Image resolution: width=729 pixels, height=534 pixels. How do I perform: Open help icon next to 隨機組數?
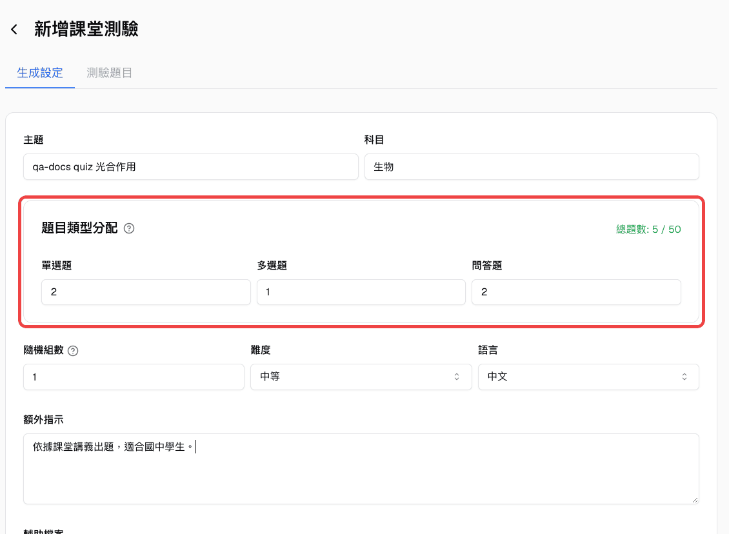tap(73, 350)
